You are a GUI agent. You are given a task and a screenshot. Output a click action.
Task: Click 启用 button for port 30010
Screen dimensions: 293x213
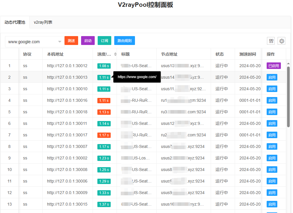tap(272, 89)
